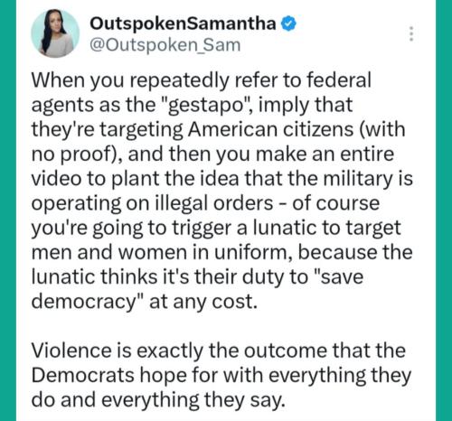Click the word Democrats in the last paragraph
Image resolution: width=452 pixels, height=421 pixels.
tap(83, 375)
